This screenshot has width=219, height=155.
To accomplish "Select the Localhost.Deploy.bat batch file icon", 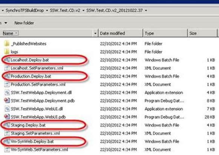I will 7,60.
